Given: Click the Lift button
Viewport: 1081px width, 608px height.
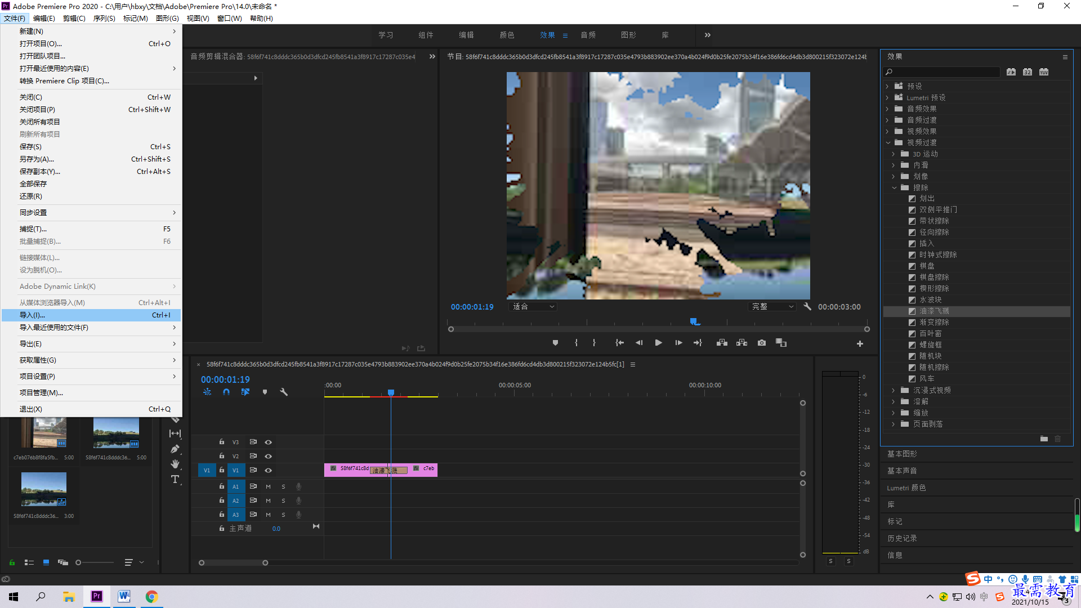Looking at the screenshot, I should pos(722,343).
